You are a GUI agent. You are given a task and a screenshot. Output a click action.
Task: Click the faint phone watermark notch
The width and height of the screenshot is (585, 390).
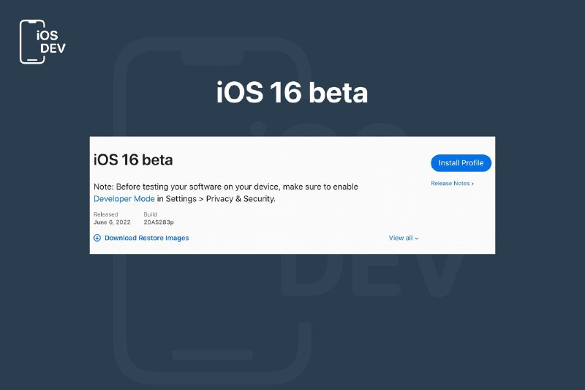[212, 59]
